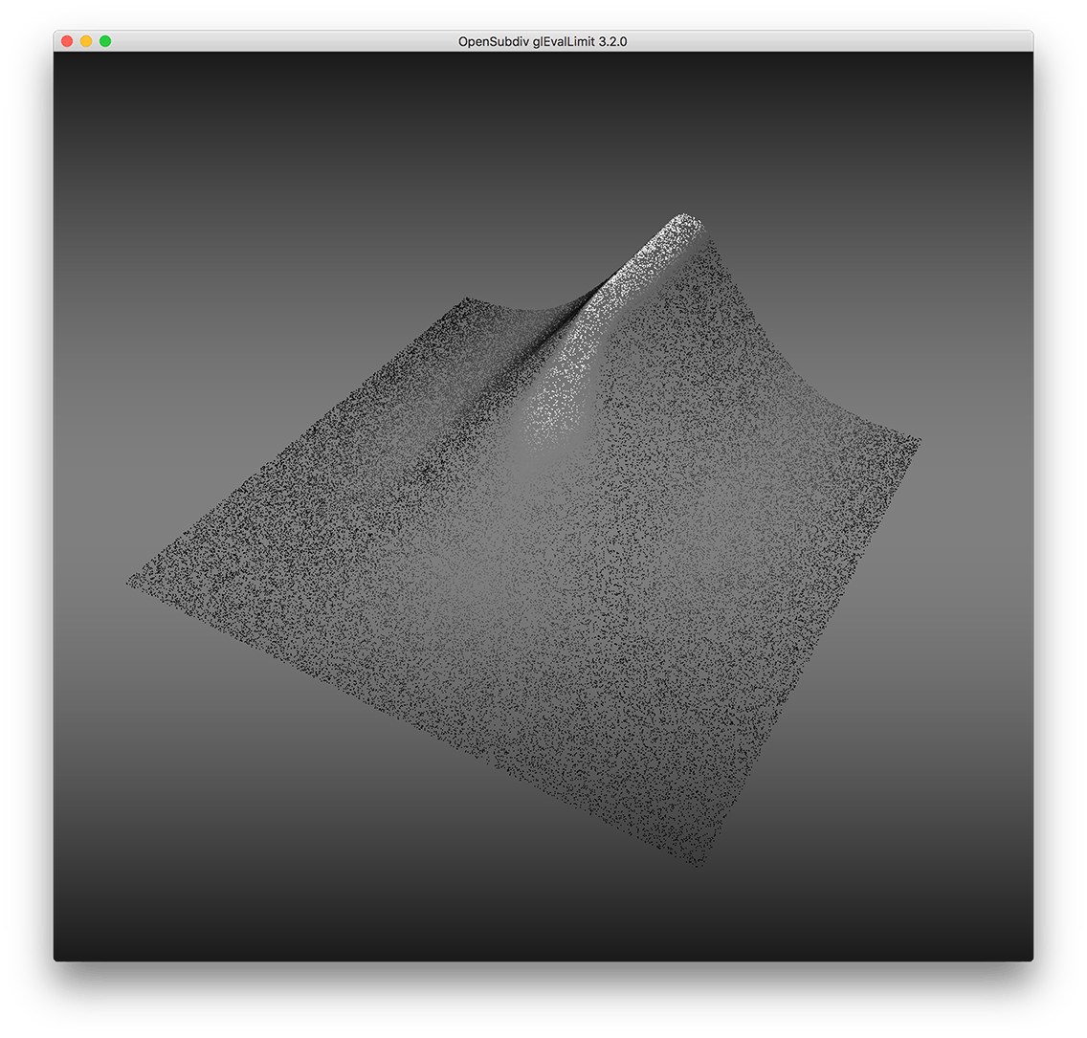Click the middle of the front-left surface edge
The height and width of the screenshot is (1038, 1087).
pyautogui.click(x=411, y=722)
